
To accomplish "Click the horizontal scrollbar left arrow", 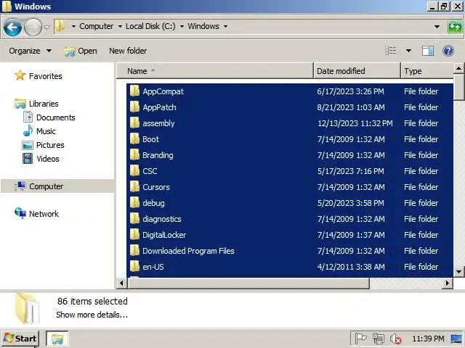I will click(121, 283).
